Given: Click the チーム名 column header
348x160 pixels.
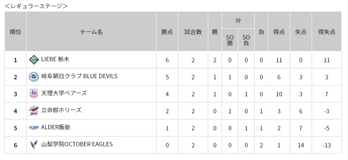Looking at the screenshot, I should point(91,31).
